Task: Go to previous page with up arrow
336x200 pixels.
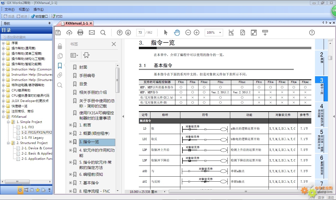Action: (120, 33)
